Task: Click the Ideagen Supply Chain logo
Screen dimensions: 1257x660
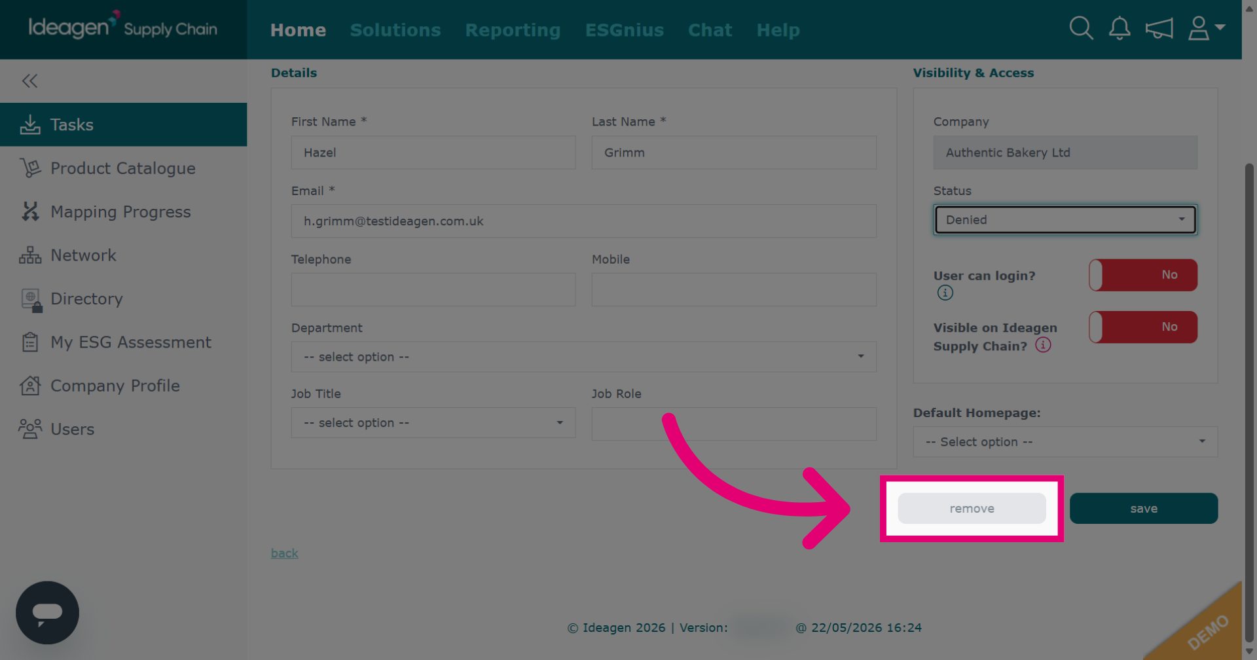Action: 122,27
